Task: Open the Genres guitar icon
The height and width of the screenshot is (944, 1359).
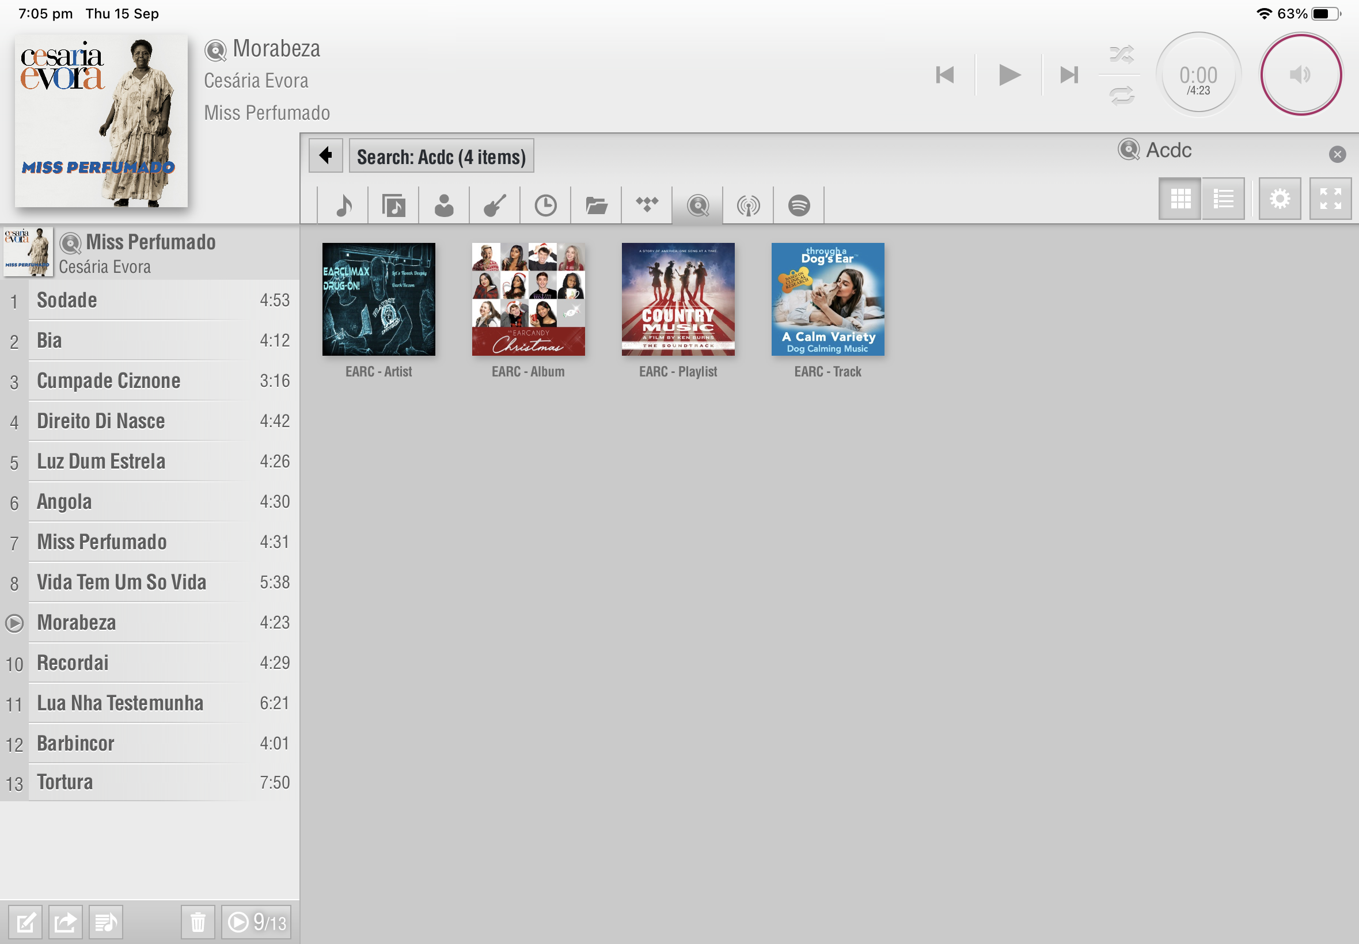Action: 495,206
